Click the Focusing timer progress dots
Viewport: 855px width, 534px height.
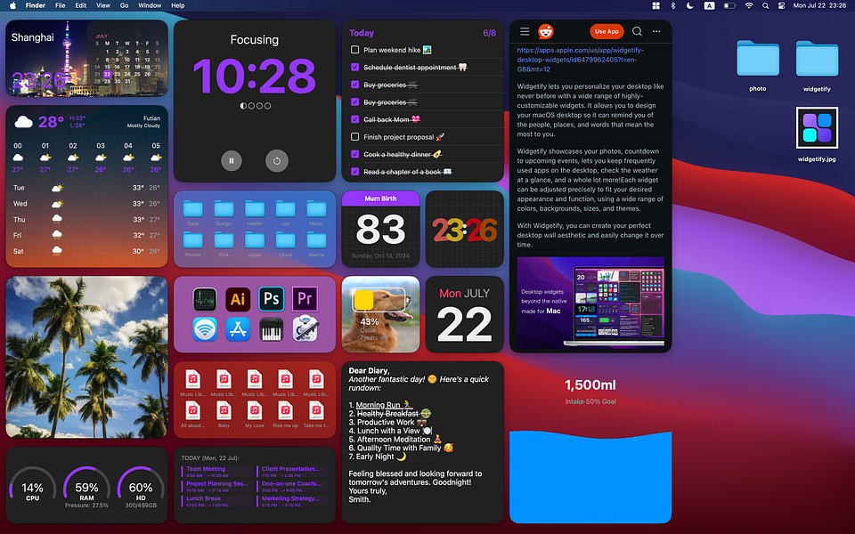pyautogui.click(x=256, y=106)
